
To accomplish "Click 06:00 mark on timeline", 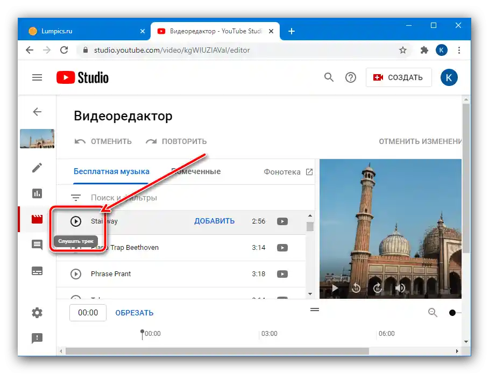I will tap(386, 334).
